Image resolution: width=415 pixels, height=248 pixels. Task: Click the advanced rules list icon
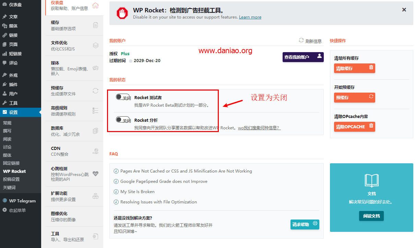[x=96, y=110]
